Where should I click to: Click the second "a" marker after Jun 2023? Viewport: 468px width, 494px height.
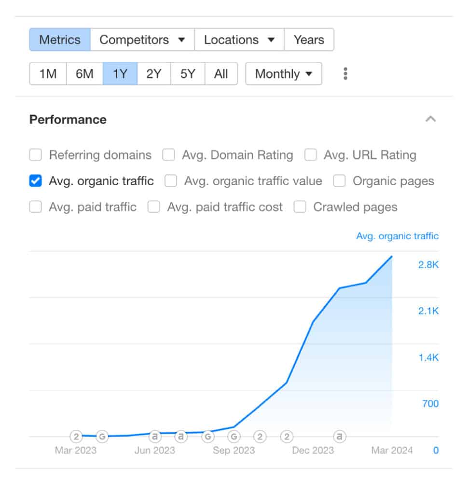pyautogui.click(x=180, y=437)
